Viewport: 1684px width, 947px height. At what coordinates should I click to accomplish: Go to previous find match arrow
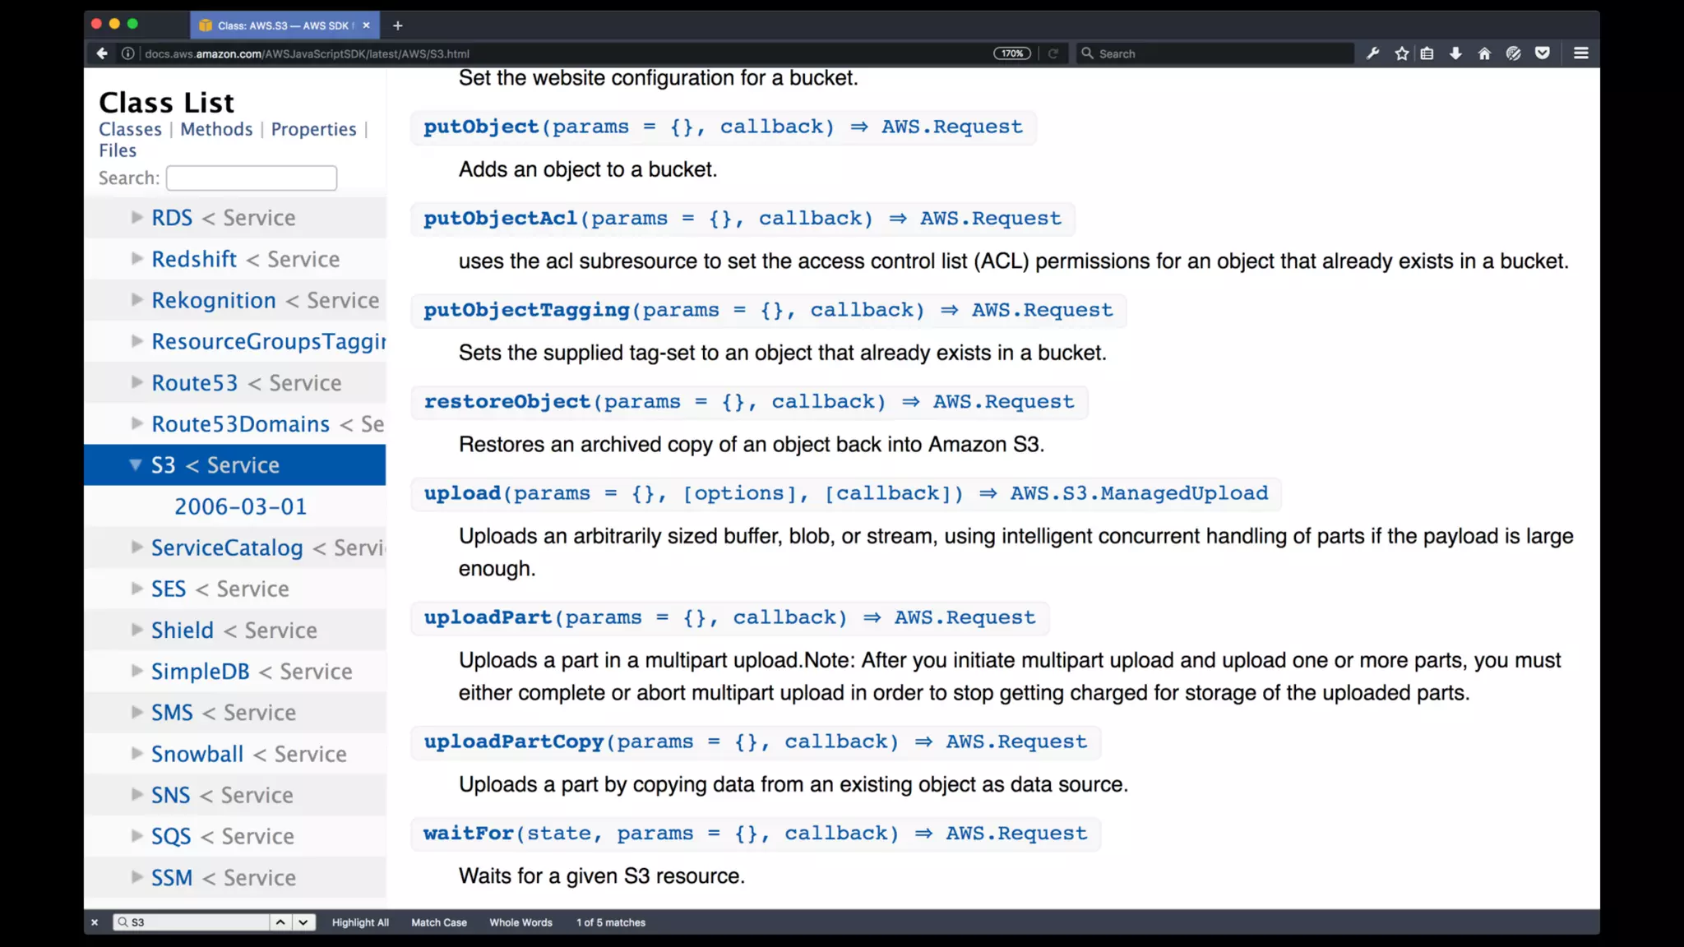click(280, 922)
